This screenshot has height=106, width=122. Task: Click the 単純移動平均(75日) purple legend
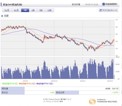(45, 84)
